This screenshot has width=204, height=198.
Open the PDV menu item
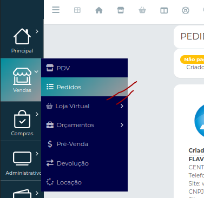click(x=84, y=68)
